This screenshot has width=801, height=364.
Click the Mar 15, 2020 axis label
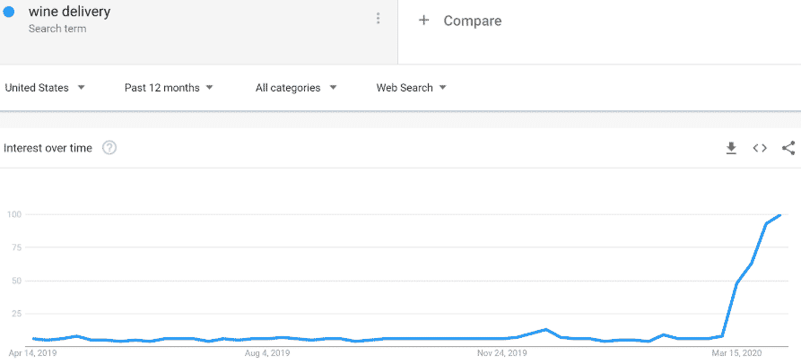click(736, 353)
